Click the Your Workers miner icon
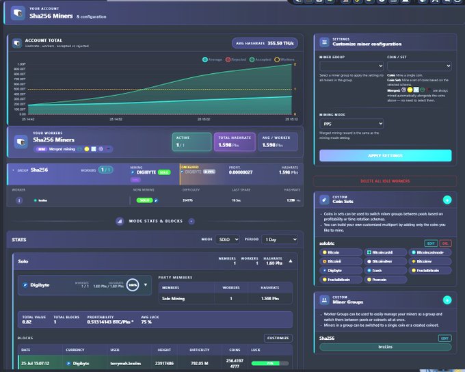The image size is (465, 372). point(21,142)
